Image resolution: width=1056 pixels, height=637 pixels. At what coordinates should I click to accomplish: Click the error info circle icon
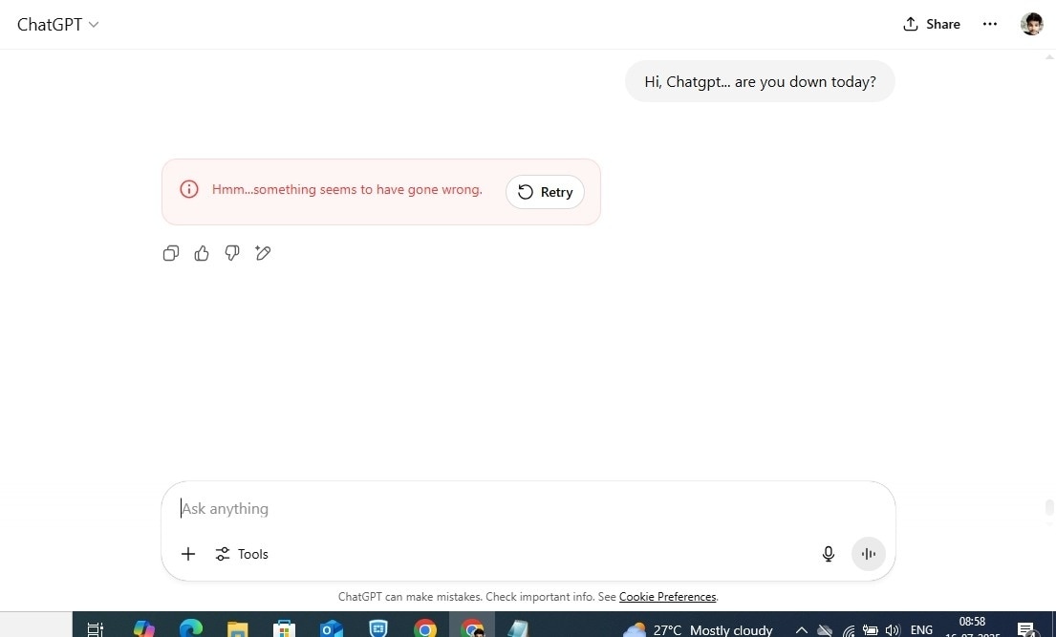pos(188,189)
